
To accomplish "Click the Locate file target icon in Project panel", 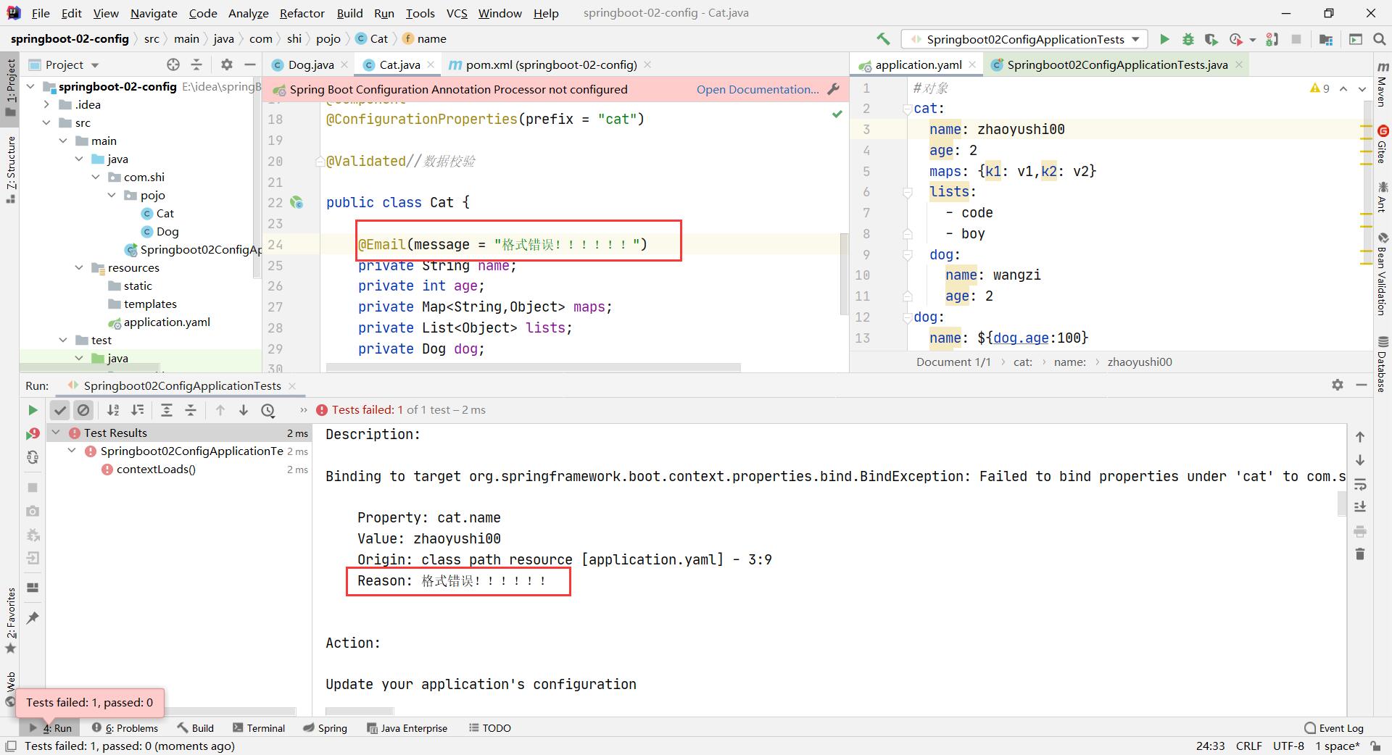I will coord(173,64).
